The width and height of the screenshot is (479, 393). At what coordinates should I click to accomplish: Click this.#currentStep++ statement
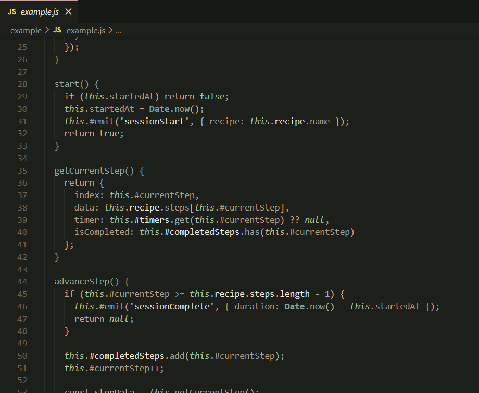pos(114,368)
